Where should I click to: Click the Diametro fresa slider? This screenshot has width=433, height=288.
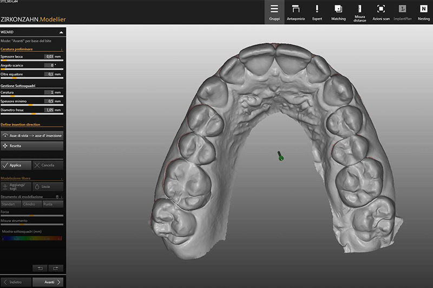[32, 114]
